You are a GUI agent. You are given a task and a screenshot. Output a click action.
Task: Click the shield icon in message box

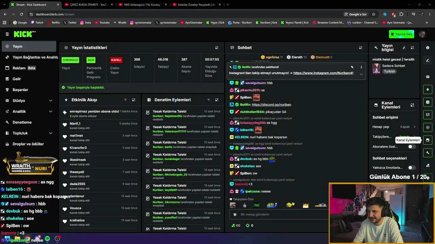click(235, 215)
